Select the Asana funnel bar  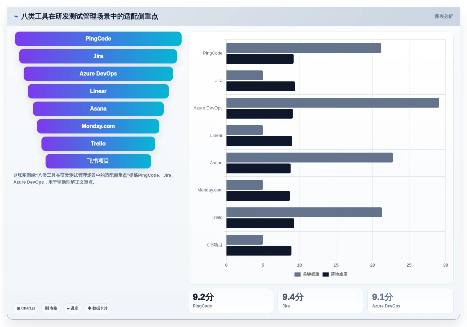coord(98,109)
